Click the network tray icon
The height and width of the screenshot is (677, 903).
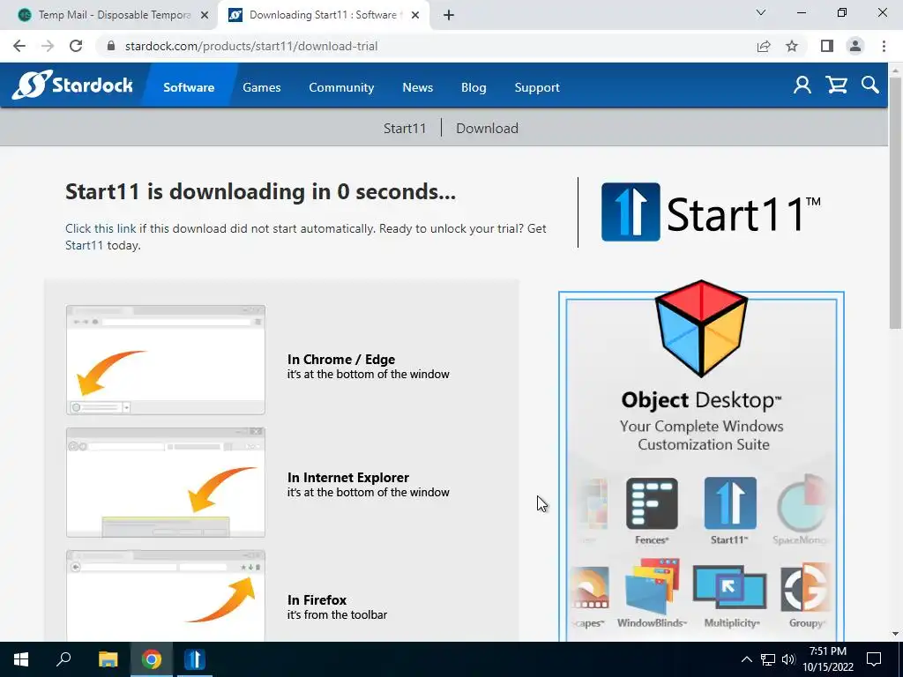pyautogui.click(x=768, y=659)
